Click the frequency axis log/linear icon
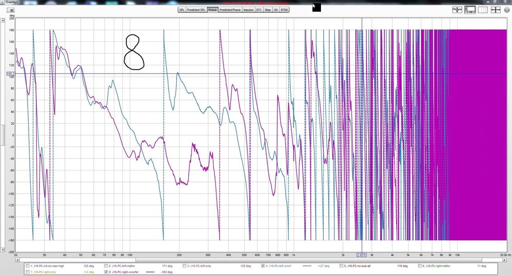The image size is (512, 276). (483, 10)
